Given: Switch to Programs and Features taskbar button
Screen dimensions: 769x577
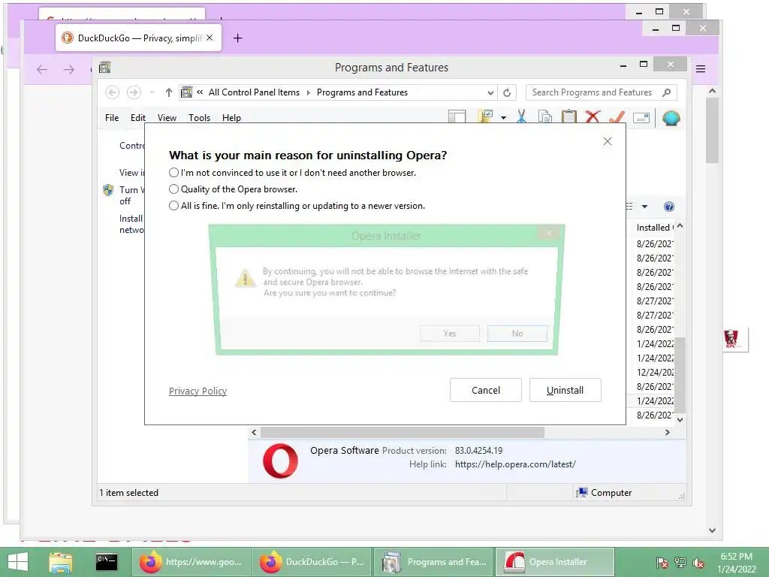Looking at the screenshot, I should tap(433, 562).
